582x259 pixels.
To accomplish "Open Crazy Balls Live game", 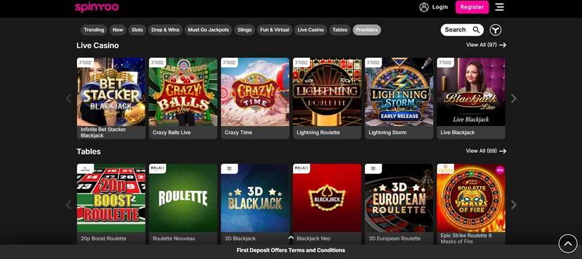I will (183, 98).
